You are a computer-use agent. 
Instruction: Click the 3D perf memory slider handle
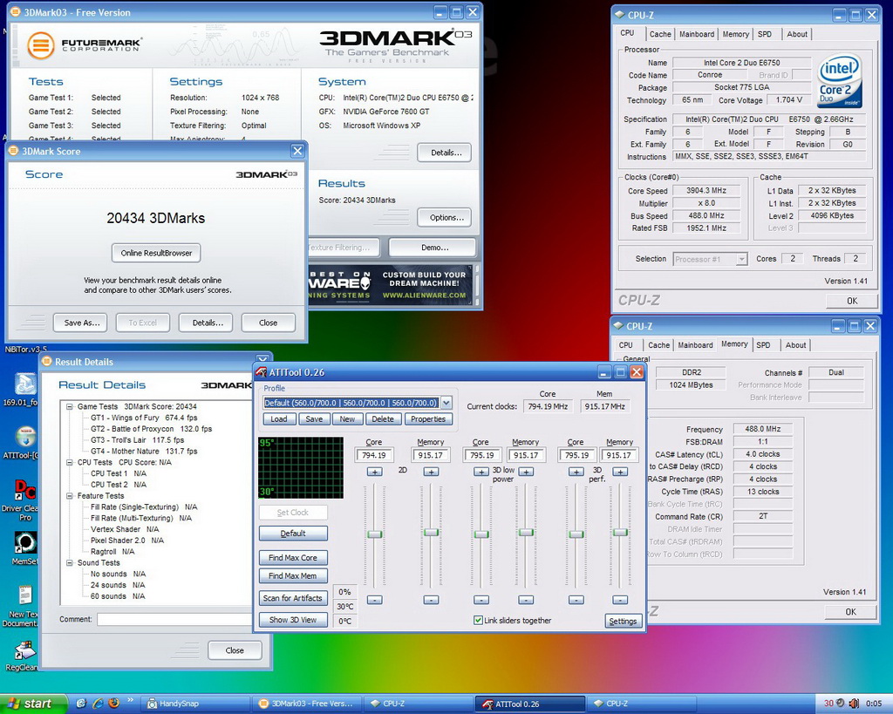(620, 533)
